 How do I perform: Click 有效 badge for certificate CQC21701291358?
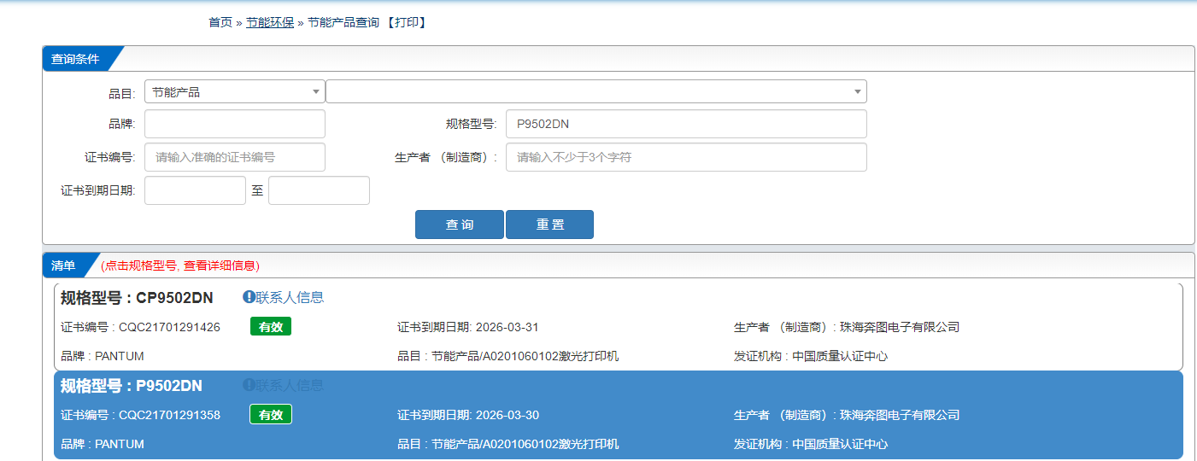(x=271, y=414)
